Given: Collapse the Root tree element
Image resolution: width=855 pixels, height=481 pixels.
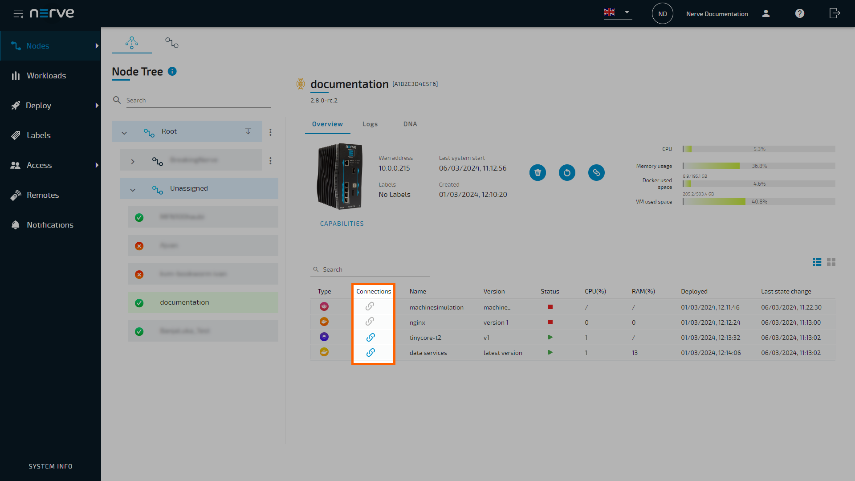Looking at the screenshot, I should tap(124, 133).
